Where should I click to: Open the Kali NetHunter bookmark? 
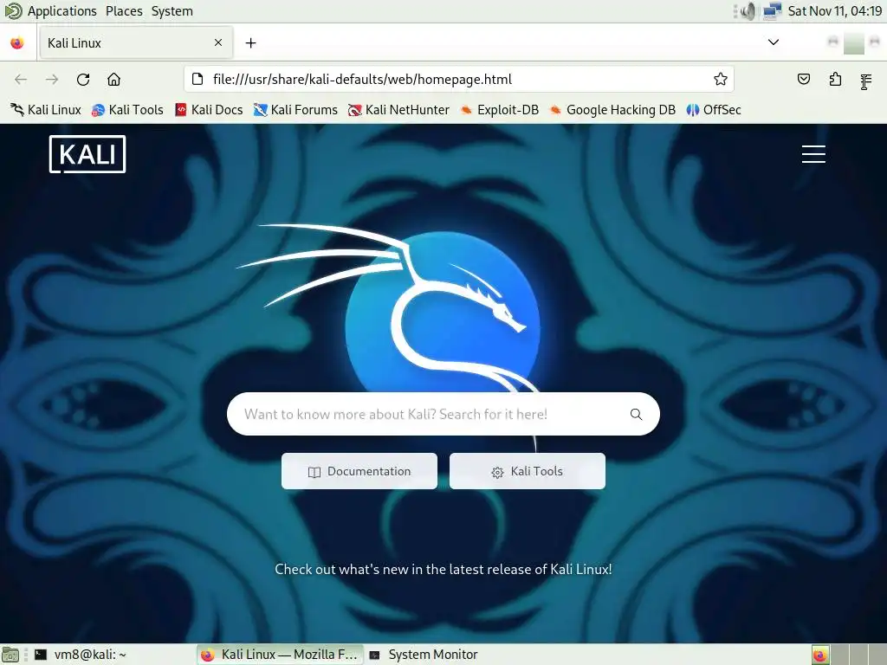pos(398,110)
